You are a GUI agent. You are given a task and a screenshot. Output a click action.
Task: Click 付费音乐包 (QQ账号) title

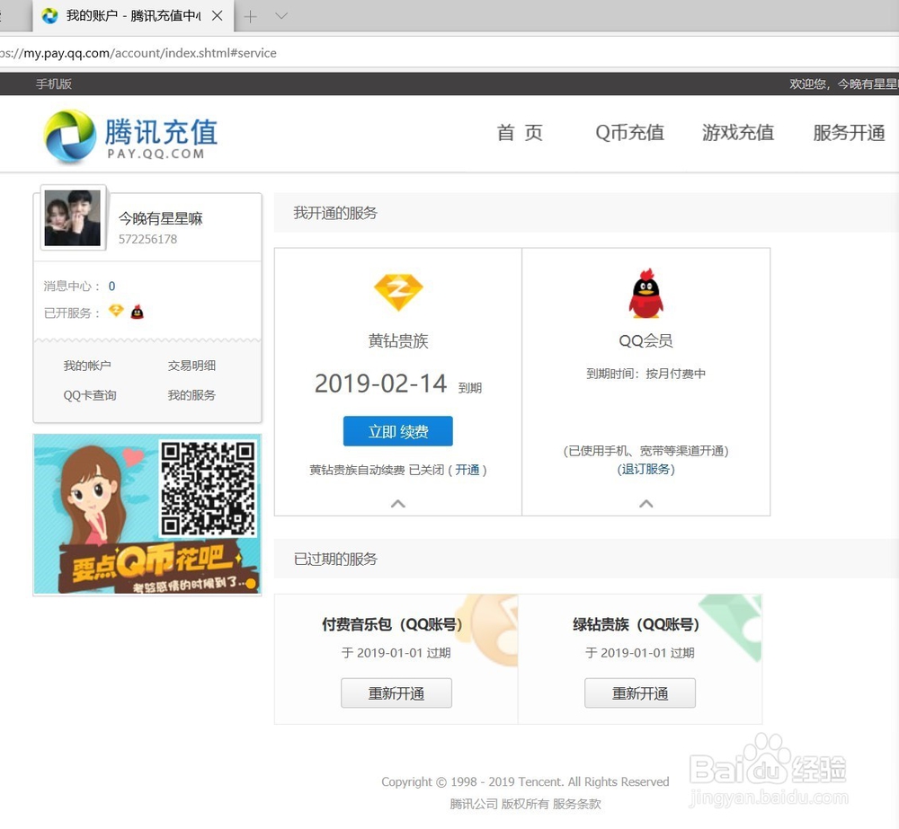click(392, 624)
